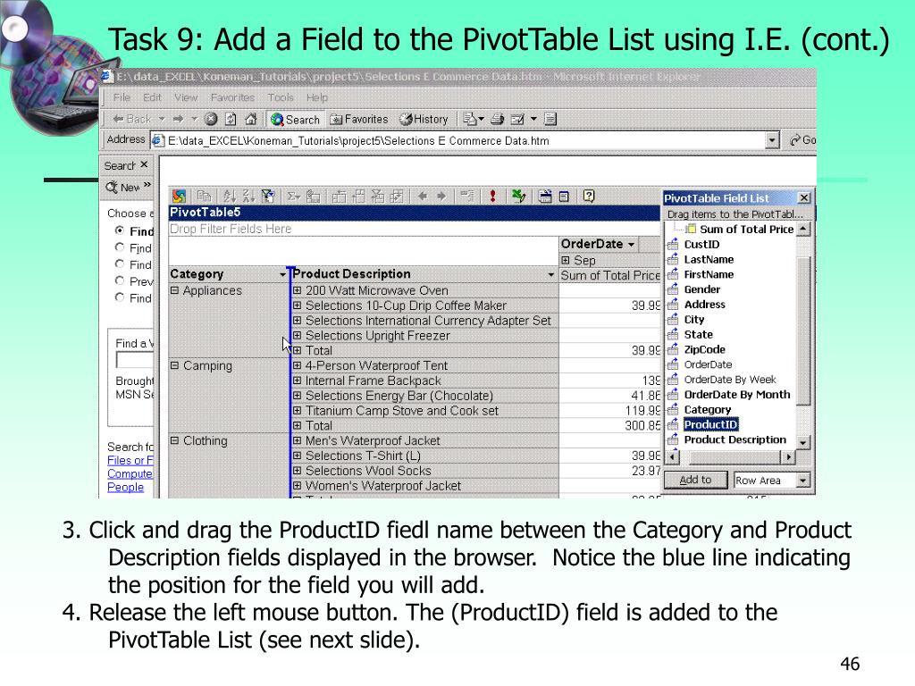
Task: Click the Office Web Components logo icon
Action: (x=179, y=197)
